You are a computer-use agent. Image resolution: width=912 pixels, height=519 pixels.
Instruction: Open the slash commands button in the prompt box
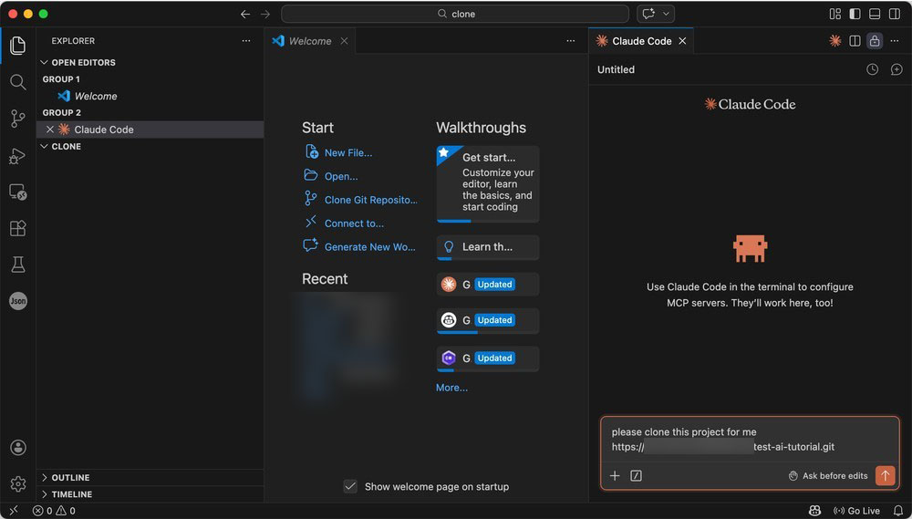[636, 476]
